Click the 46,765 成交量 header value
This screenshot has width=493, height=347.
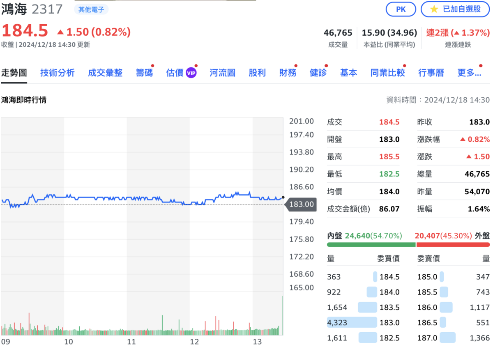click(338, 32)
